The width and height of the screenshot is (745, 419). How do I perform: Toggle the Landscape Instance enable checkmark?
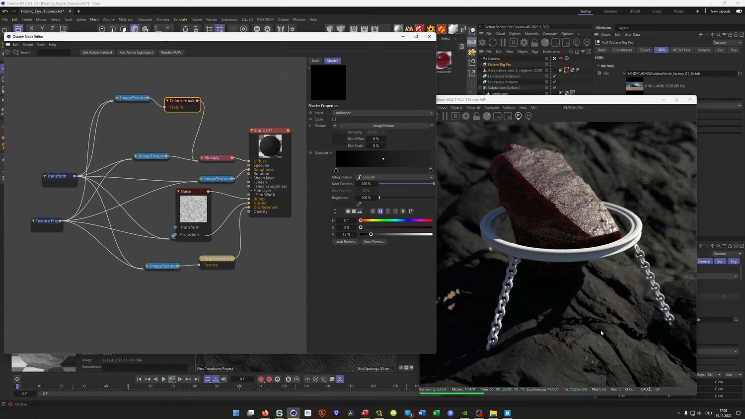click(x=554, y=82)
